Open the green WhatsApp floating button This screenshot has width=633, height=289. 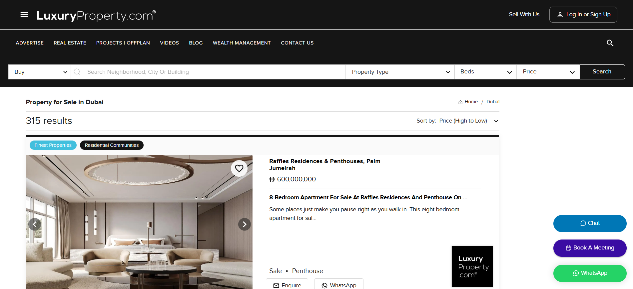tap(589, 273)
